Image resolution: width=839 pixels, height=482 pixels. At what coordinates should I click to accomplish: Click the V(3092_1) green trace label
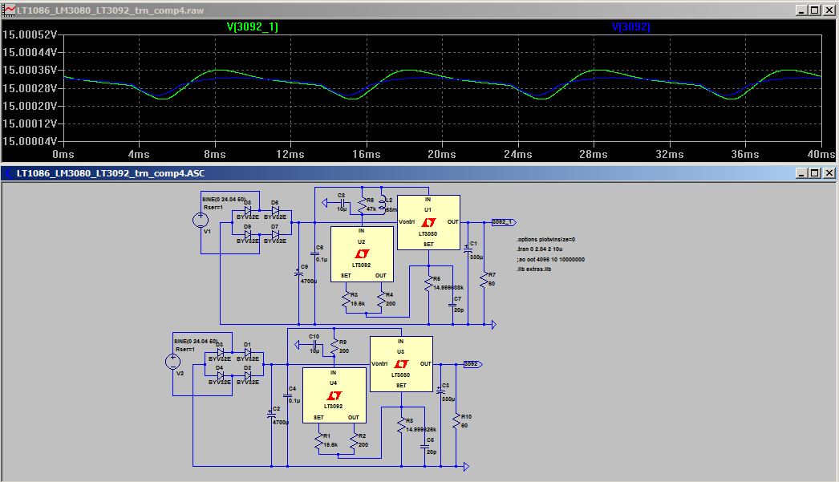click(253, 26)
